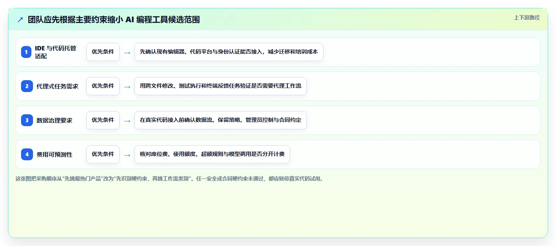Select the 数据治理要求 label
The width and height of the screenshot is (556, 246).
[x=54, y=120]
